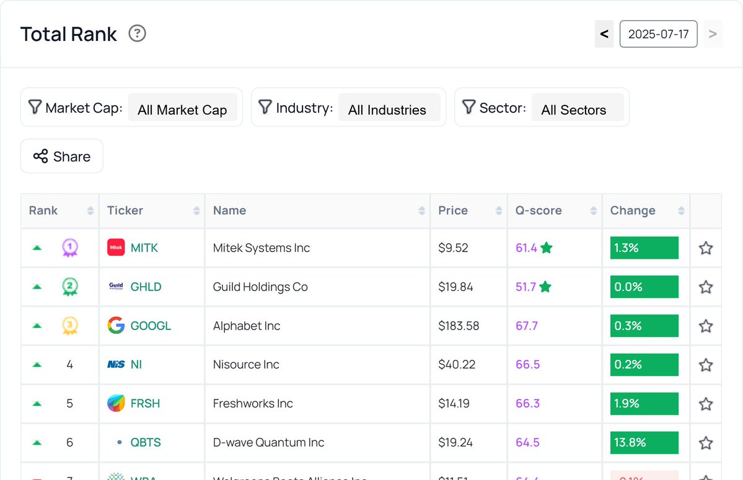Sort table by Ticker column arrows
Image resolution: width=743 pixels, height=480 pixels.
click(196, 211)
